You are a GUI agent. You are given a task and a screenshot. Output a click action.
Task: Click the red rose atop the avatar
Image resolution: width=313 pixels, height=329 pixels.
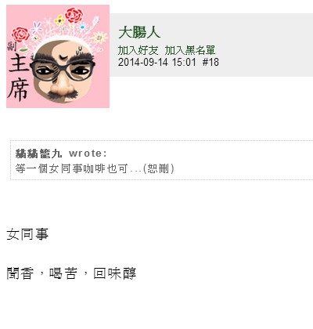coord(74,15)
